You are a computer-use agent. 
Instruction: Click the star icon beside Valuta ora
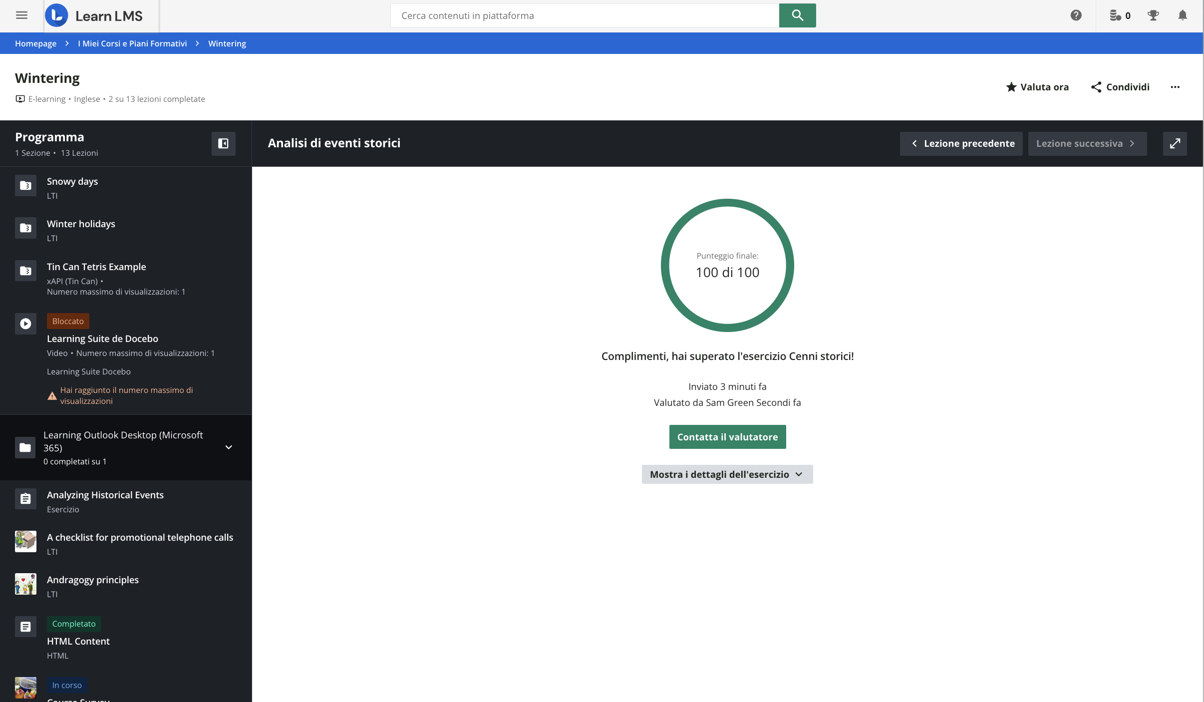(x=1011, y=87)
